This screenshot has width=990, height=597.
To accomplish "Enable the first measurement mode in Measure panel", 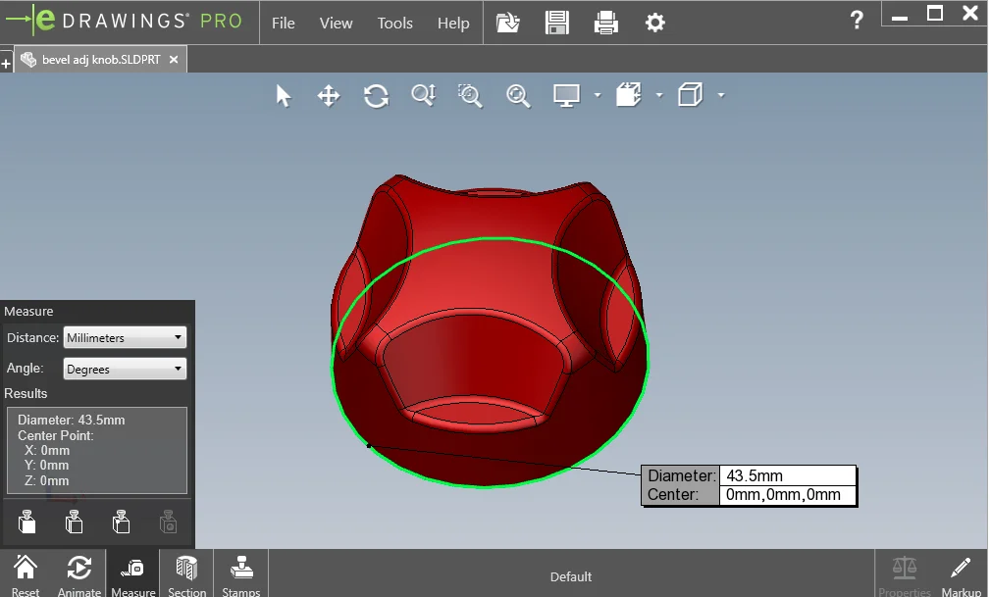I will [26, 522].
